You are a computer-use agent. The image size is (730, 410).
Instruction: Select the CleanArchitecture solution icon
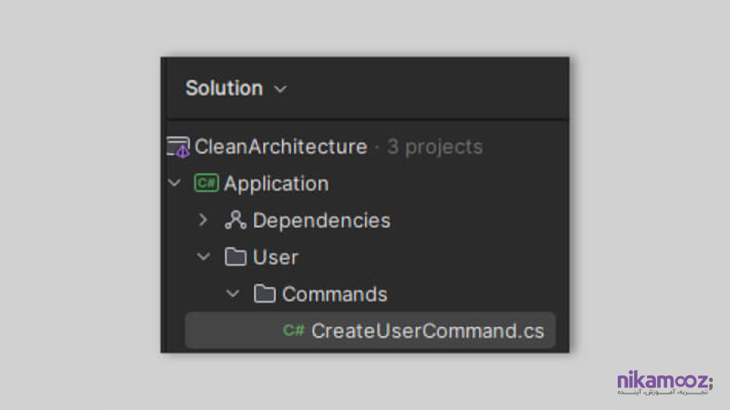[x=178, y=147]
